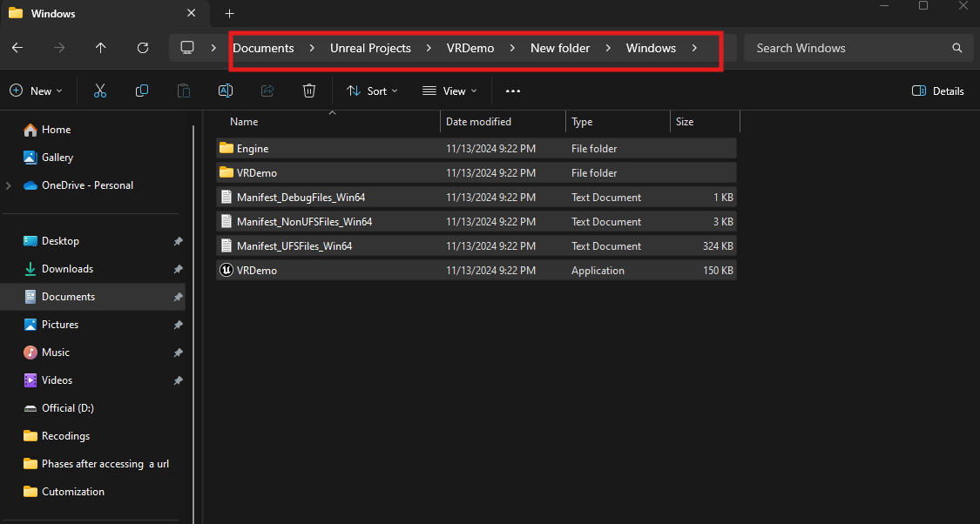Open a new tab with plus button
This screenshot has width=980, height=524.
(230, 14)
